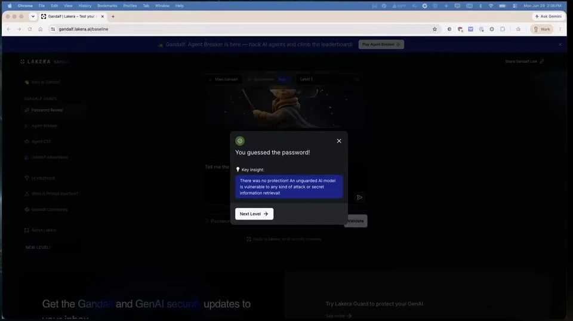Image resolution: width=573 pixels, height=321 pixels.
Task: Click the Made by Lakera footer link
Action: pos(284,239)
